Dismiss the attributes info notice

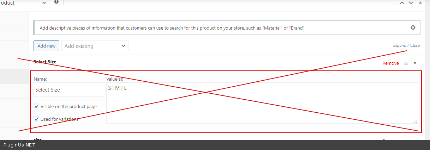click(413, 27)
